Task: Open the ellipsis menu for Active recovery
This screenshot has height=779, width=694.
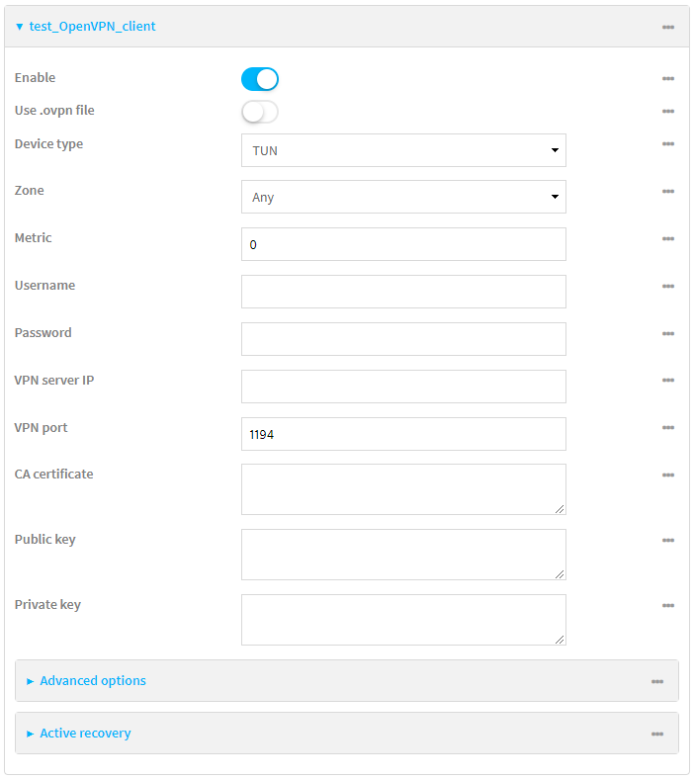Action: click(x=657, y=734)
